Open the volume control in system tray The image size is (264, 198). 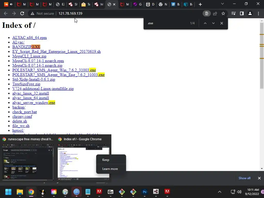239,192
